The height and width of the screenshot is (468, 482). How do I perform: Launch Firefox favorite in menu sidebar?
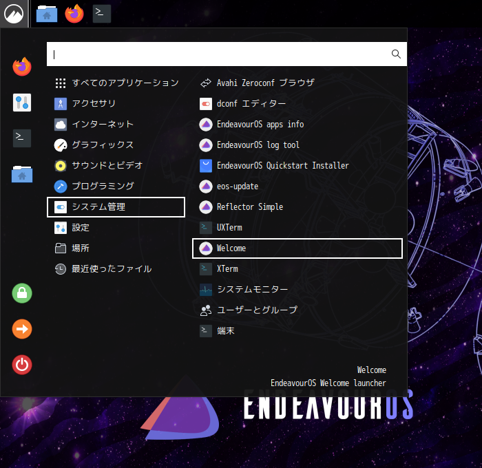coord(22,66)
